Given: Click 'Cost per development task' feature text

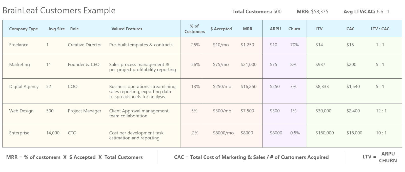Looking at the screenshot, I should 136,133.
